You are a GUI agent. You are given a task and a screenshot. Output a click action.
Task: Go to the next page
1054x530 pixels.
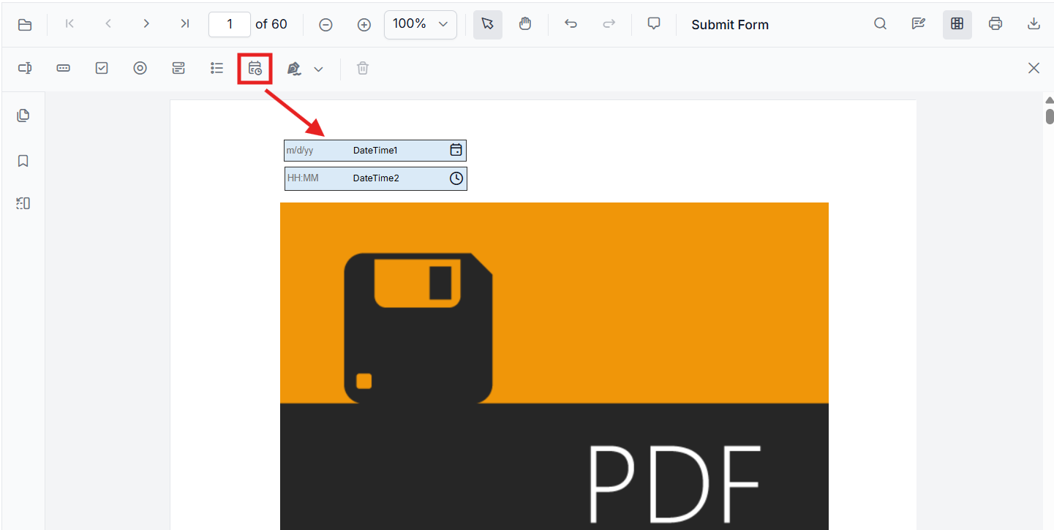pyautogui.click(x=146, y=24)
